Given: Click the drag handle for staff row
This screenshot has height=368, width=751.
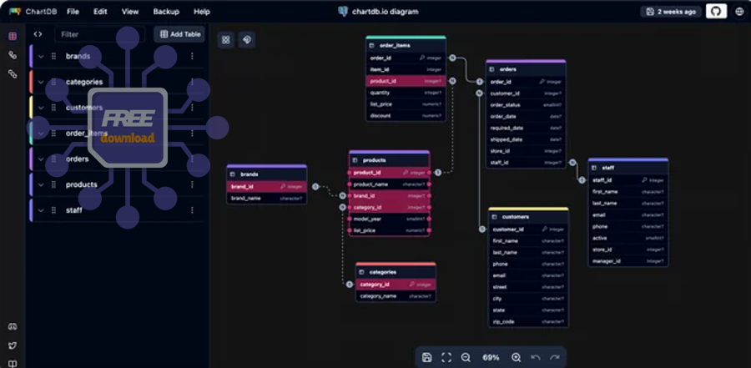Looking at the screenshot, I should point(53,210).
